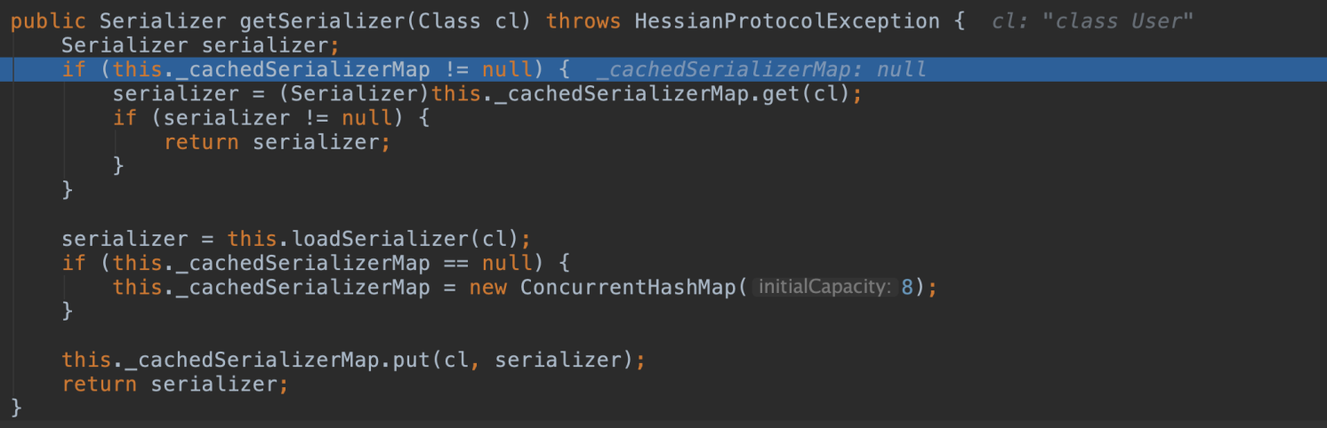Click the 'if (serializer != null)' condition
Screen dimensions: 1327x428
[x=271, y=117]
